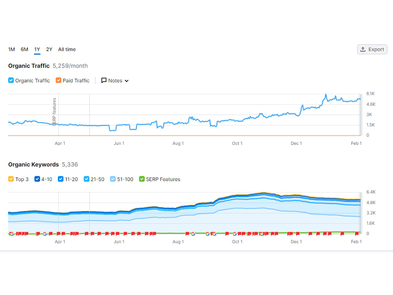Open the Notes dropdown
Viewport: 393px width, 295px height.
115,81
